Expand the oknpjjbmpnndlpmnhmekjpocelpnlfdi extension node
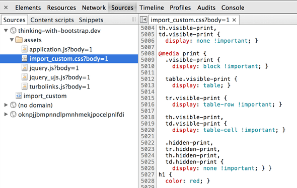Screen dimensions: 297x188 pyautogui.click(x=6, y=114)
